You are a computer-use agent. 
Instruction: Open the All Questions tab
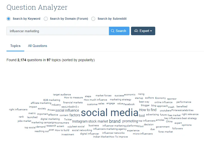tap(37, 46)
